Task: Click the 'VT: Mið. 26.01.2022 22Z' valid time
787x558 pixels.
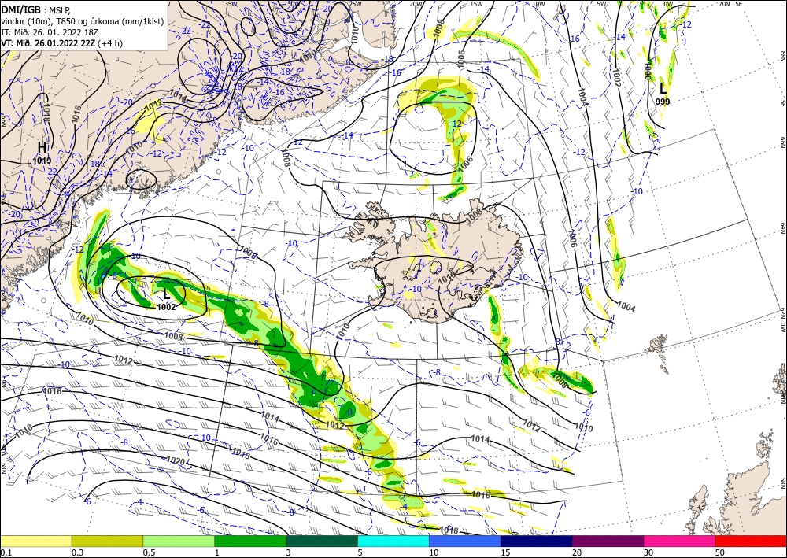Action: (x=48, y=43)
